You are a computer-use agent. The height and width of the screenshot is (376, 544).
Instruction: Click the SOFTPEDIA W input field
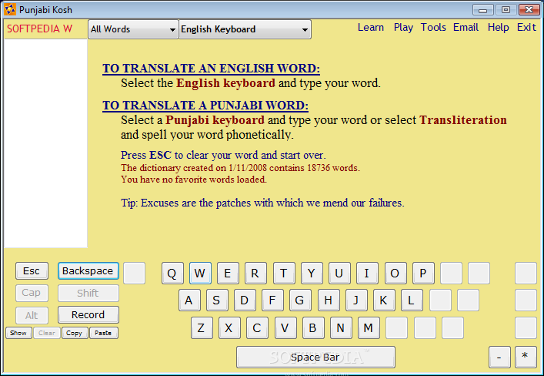click(45, 29)
